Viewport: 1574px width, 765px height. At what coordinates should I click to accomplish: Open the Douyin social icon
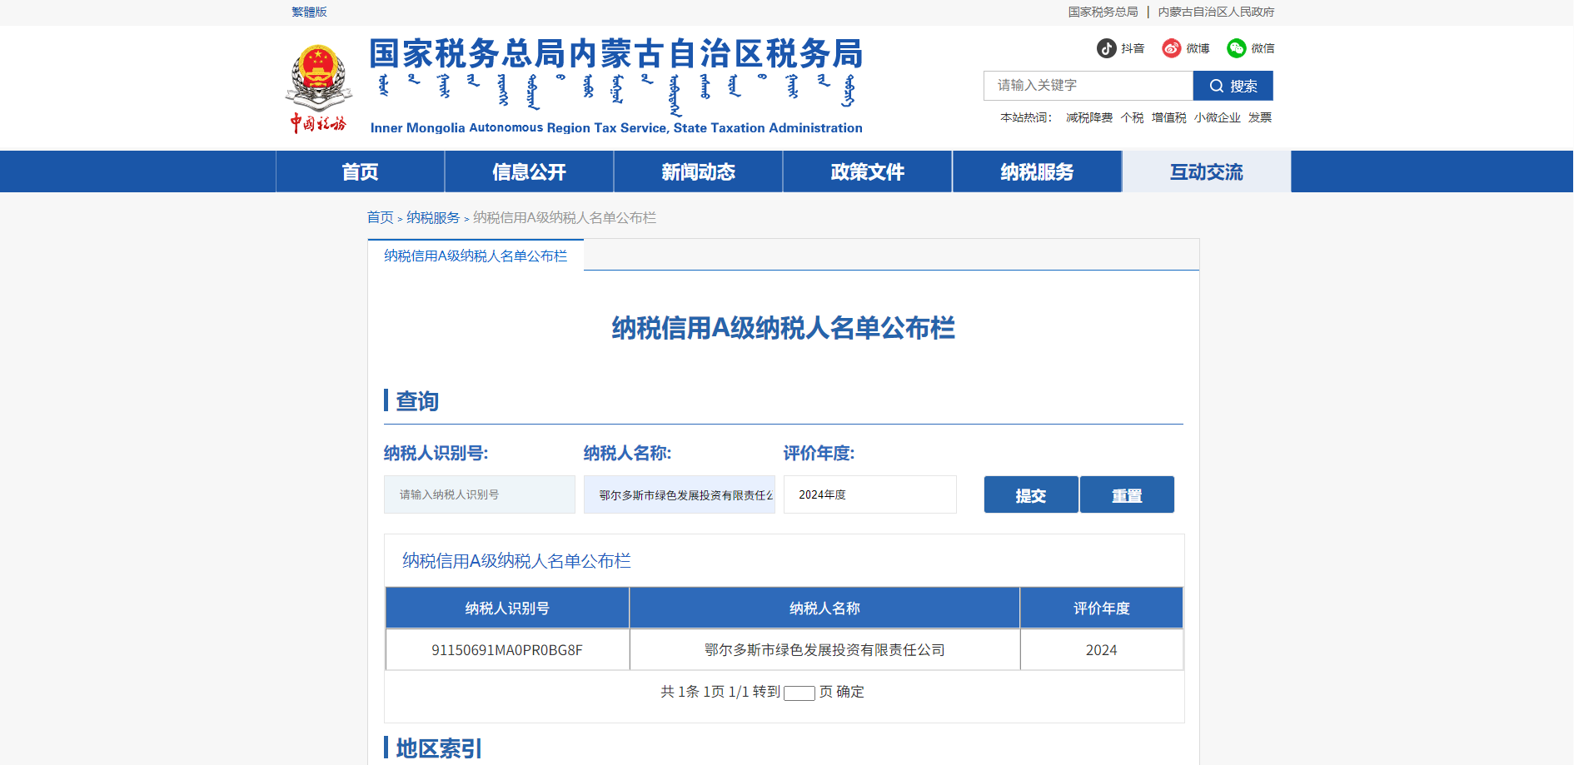pyautogui.click(x=1107, y=48)
